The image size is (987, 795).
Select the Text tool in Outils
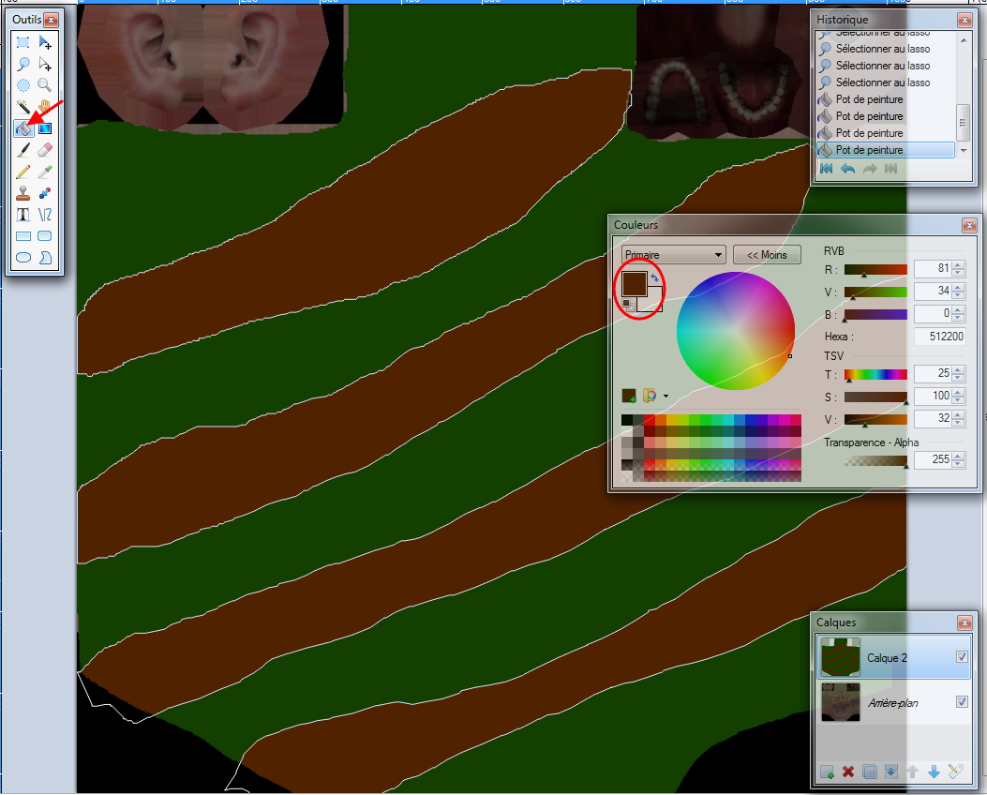tap(23, 215)
